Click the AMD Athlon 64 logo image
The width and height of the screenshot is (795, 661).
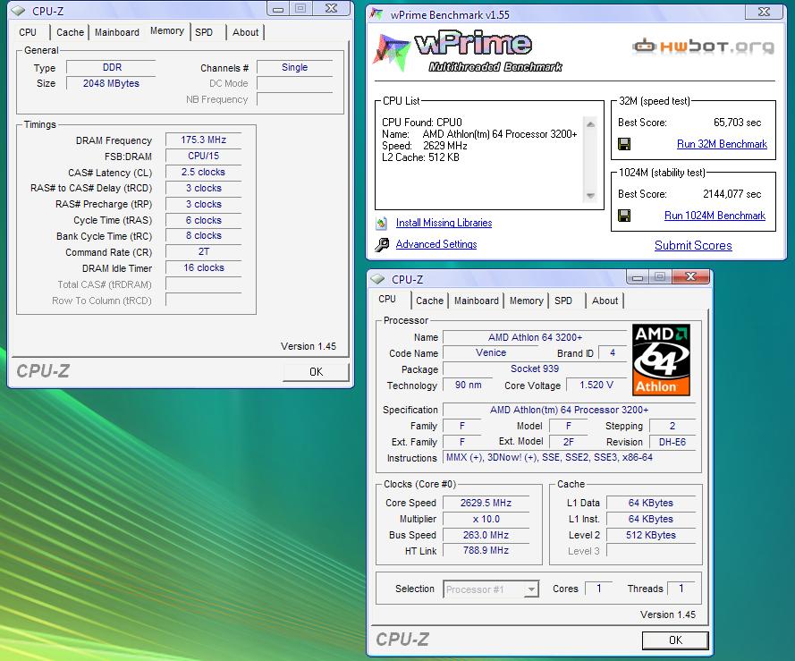661,360
